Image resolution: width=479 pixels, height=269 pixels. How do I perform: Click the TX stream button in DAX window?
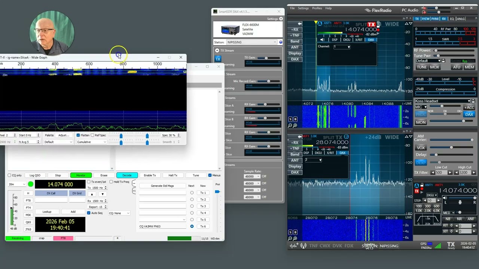[218, 59]
